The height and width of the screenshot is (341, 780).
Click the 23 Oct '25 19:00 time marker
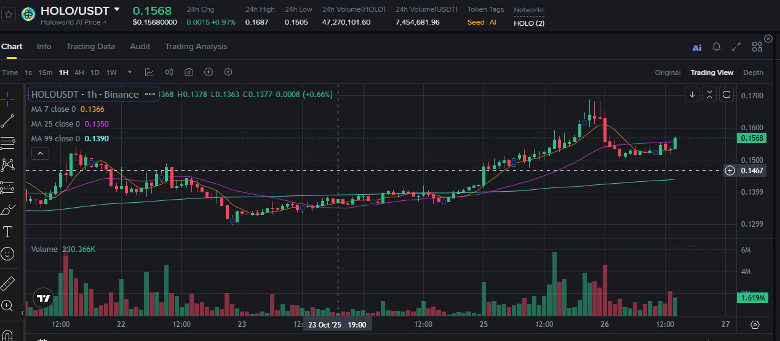coord(337,324)
